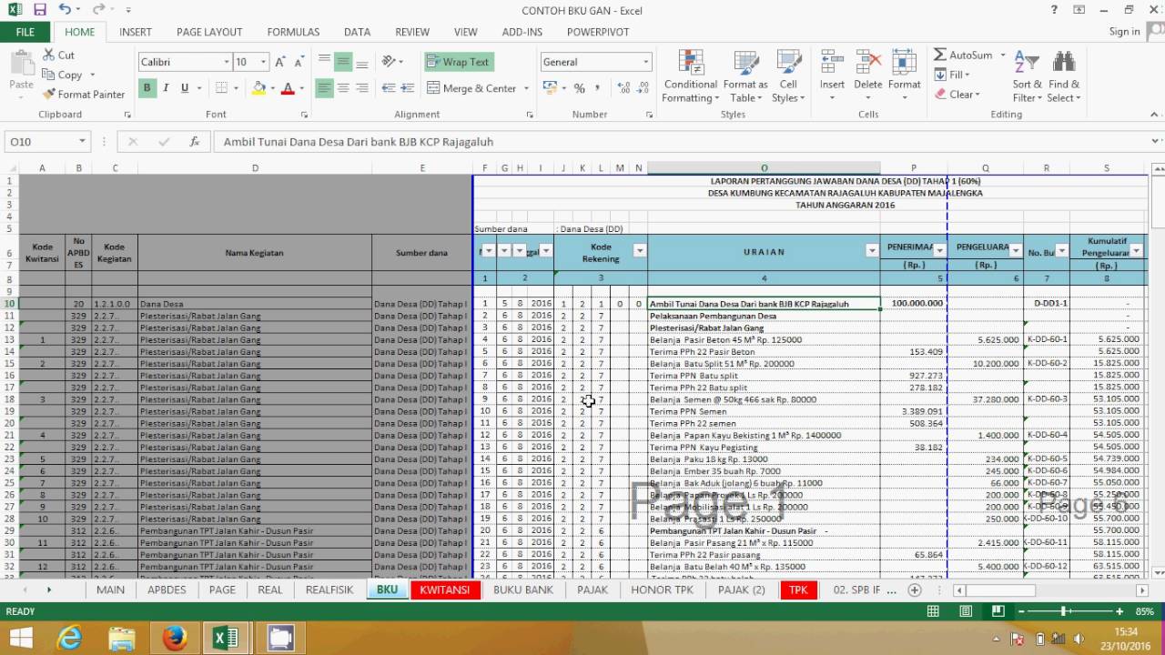Image resolution: width=1165 pixels, height=655 pixels.
Task: Open the font name dropdown
Action: [227, 62]
